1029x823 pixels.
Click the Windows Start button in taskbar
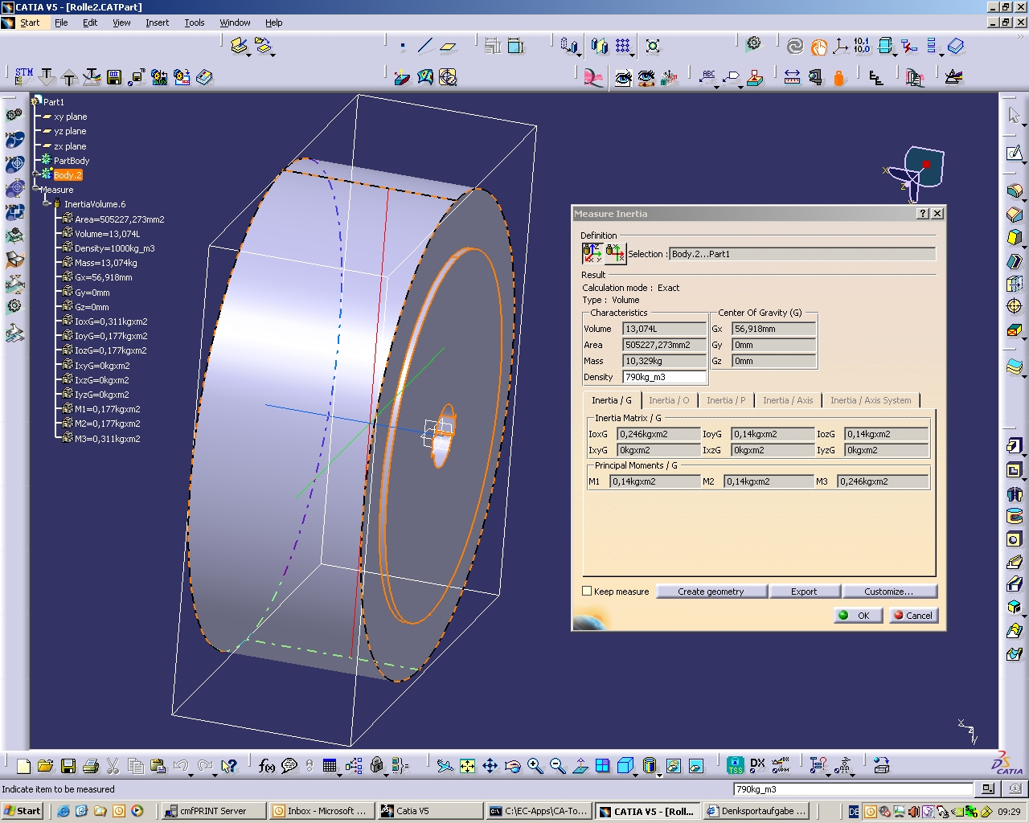point(23,811)
